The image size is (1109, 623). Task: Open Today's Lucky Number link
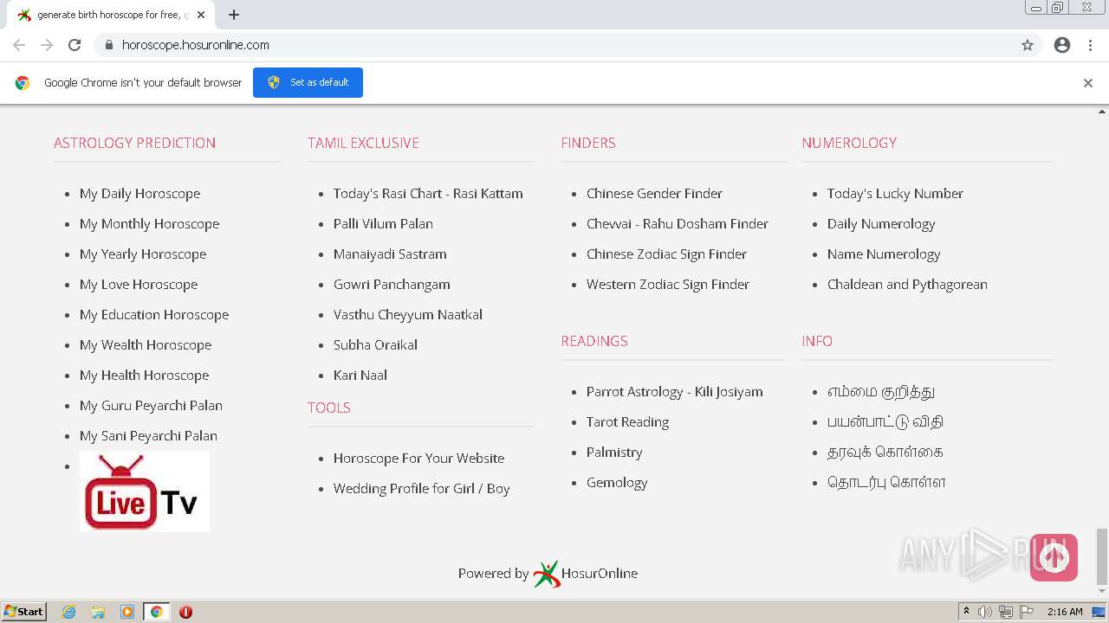[x=895, y=194]
